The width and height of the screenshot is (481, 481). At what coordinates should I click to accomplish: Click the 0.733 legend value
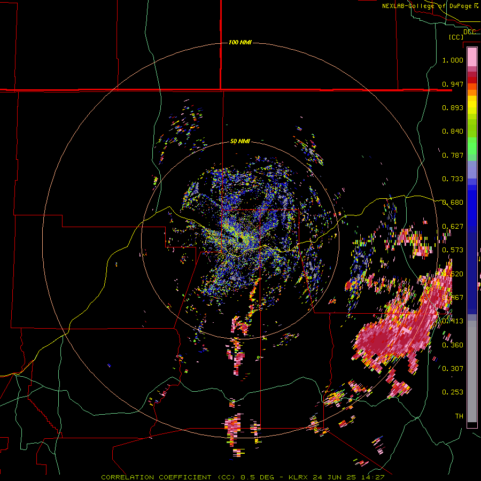[453, 179]
